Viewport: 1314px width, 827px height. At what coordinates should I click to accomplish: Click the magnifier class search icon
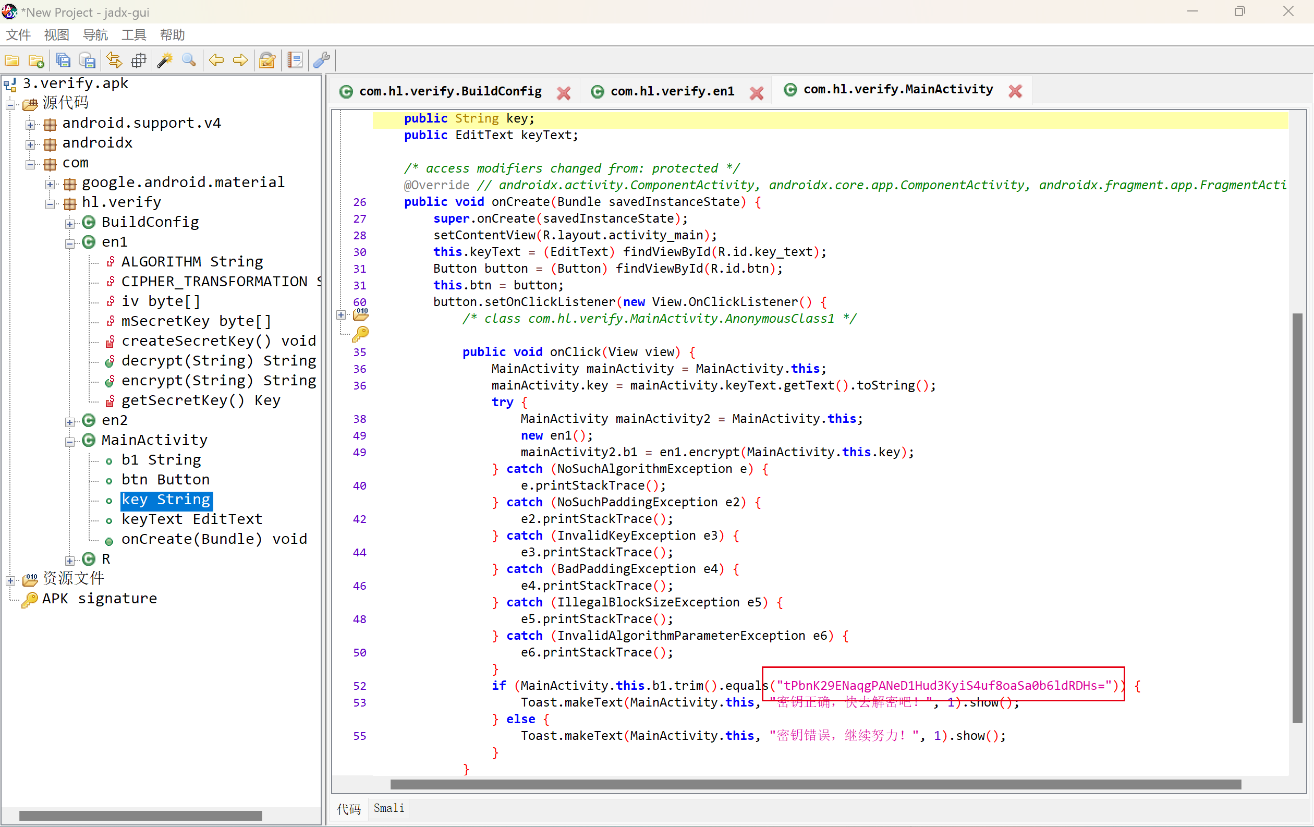189,60
